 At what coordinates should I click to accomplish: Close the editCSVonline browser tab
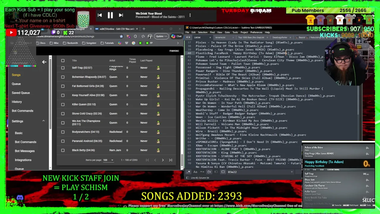click(137, 29)
